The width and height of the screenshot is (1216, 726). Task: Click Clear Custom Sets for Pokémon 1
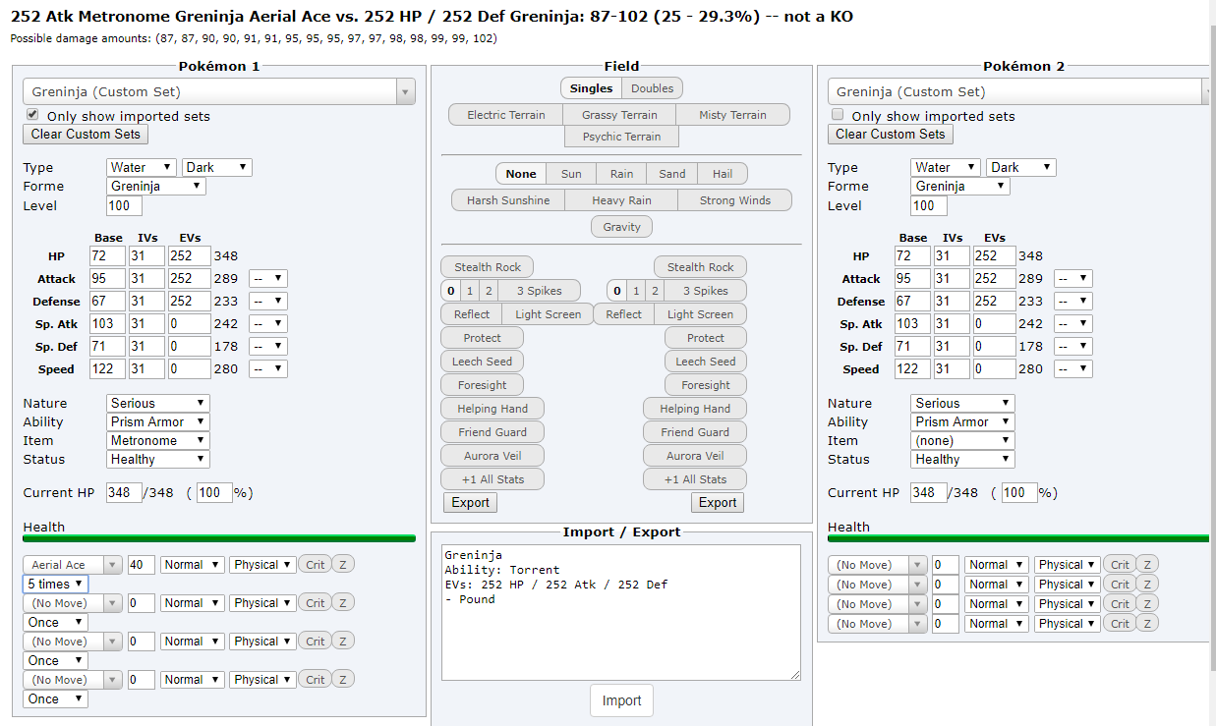coord(86,134)
